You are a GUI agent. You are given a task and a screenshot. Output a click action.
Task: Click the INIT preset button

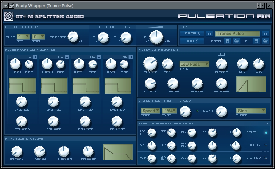point(192,41)
